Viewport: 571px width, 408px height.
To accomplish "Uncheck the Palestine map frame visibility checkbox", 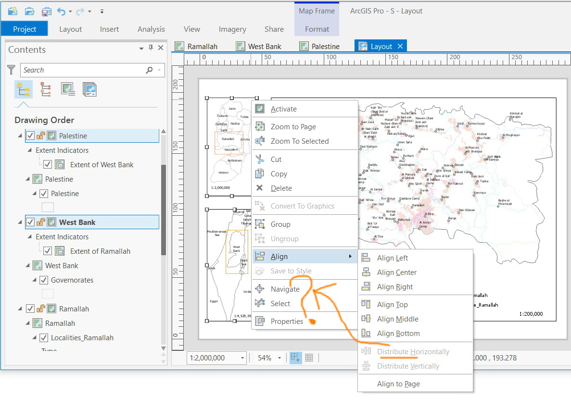I will pyautogui.click(x=30, y=136).
